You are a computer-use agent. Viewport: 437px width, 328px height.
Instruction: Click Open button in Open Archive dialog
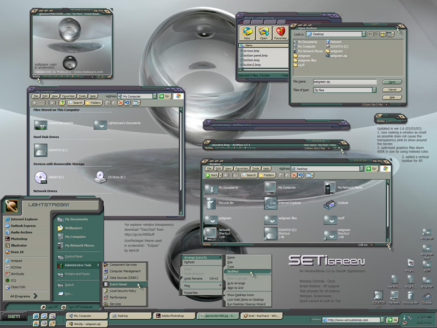392,82
